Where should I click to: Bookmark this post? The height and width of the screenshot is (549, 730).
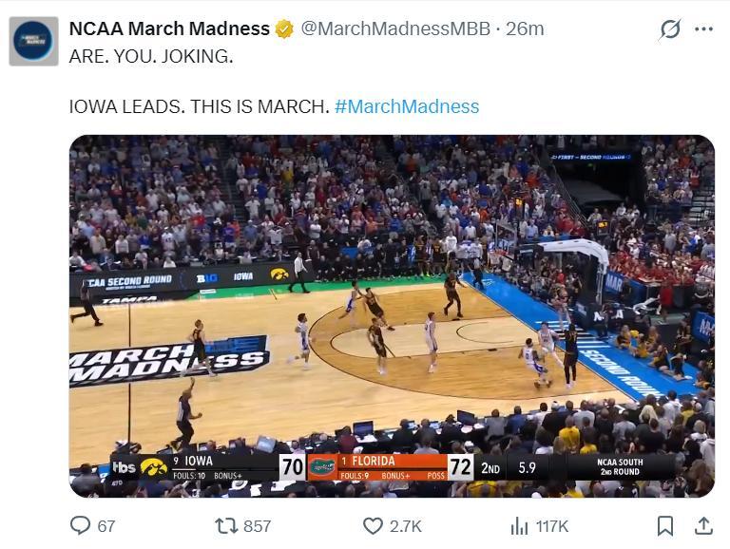pos(666,525)
